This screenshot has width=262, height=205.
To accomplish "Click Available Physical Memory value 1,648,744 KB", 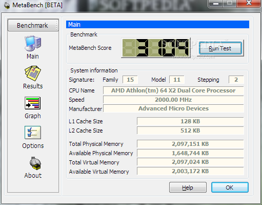I will (190, 153).
